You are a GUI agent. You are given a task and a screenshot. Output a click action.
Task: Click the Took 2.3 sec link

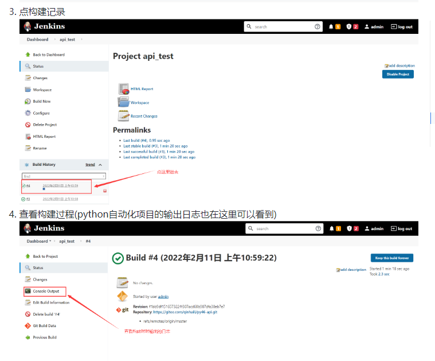click(384, 274)
